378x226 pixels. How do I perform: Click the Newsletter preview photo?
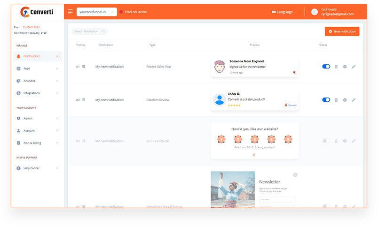pos(233,189)
